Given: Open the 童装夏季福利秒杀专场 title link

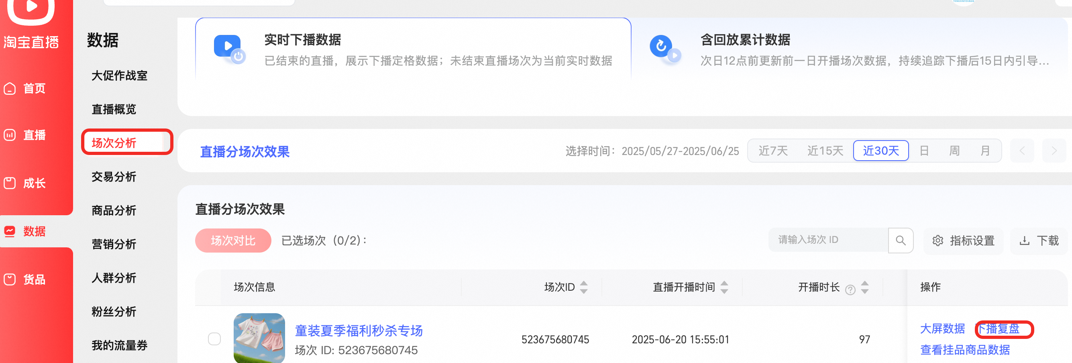Looking at the screenshot, I should [x=359, y=330].
